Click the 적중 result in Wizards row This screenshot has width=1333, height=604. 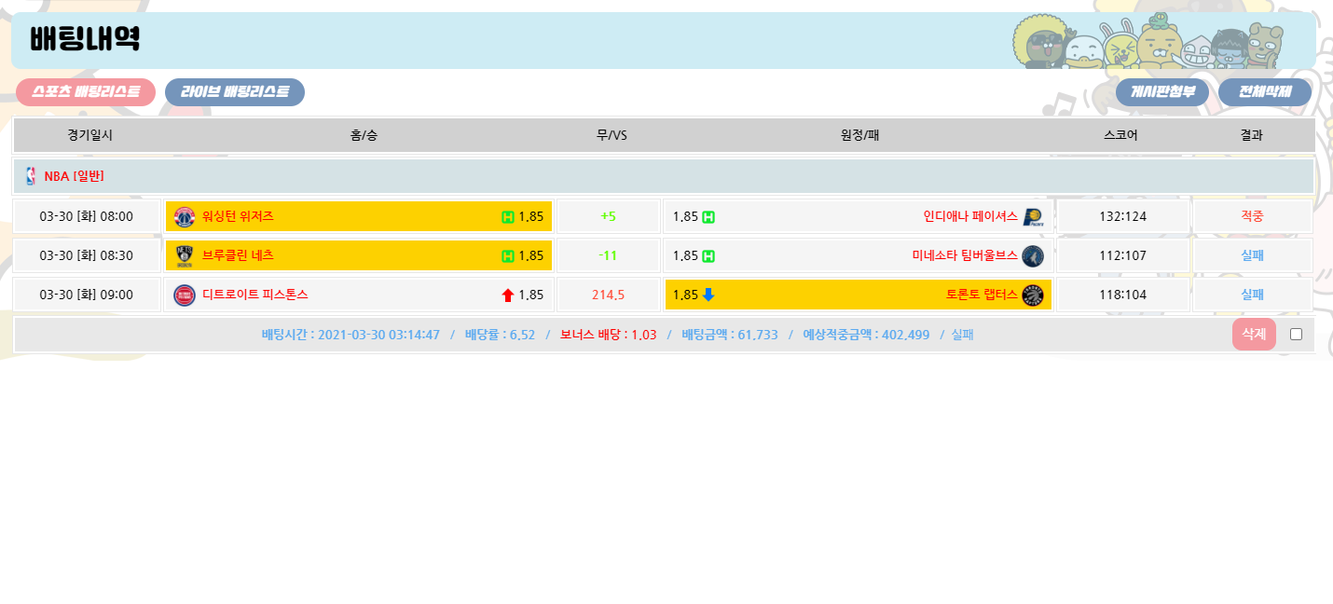[1252, 217]
